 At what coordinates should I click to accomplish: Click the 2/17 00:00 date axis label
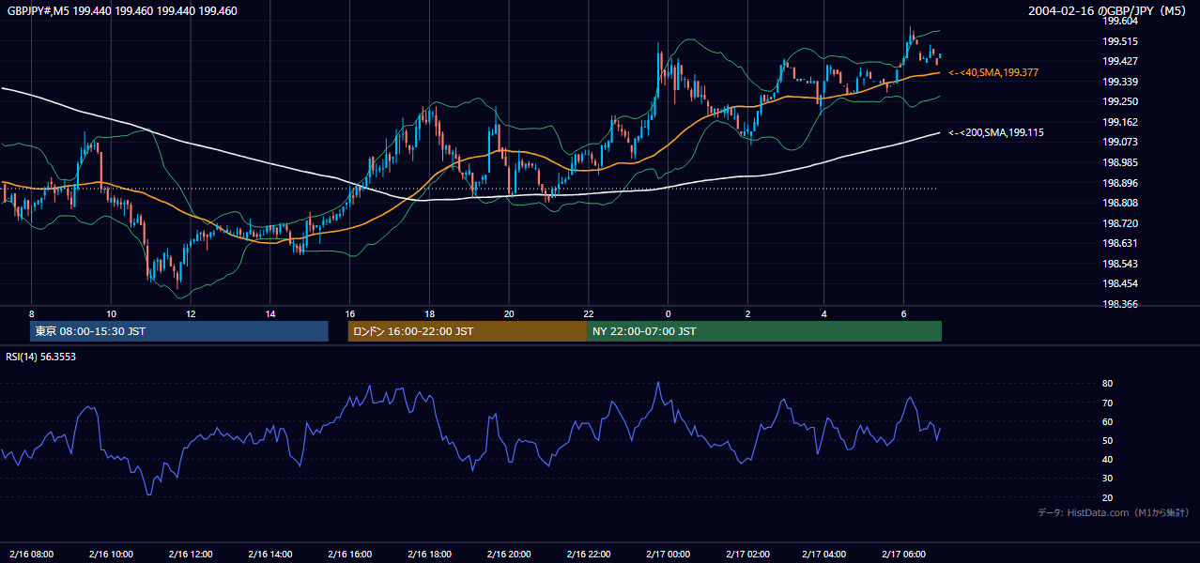click(668, 554)
